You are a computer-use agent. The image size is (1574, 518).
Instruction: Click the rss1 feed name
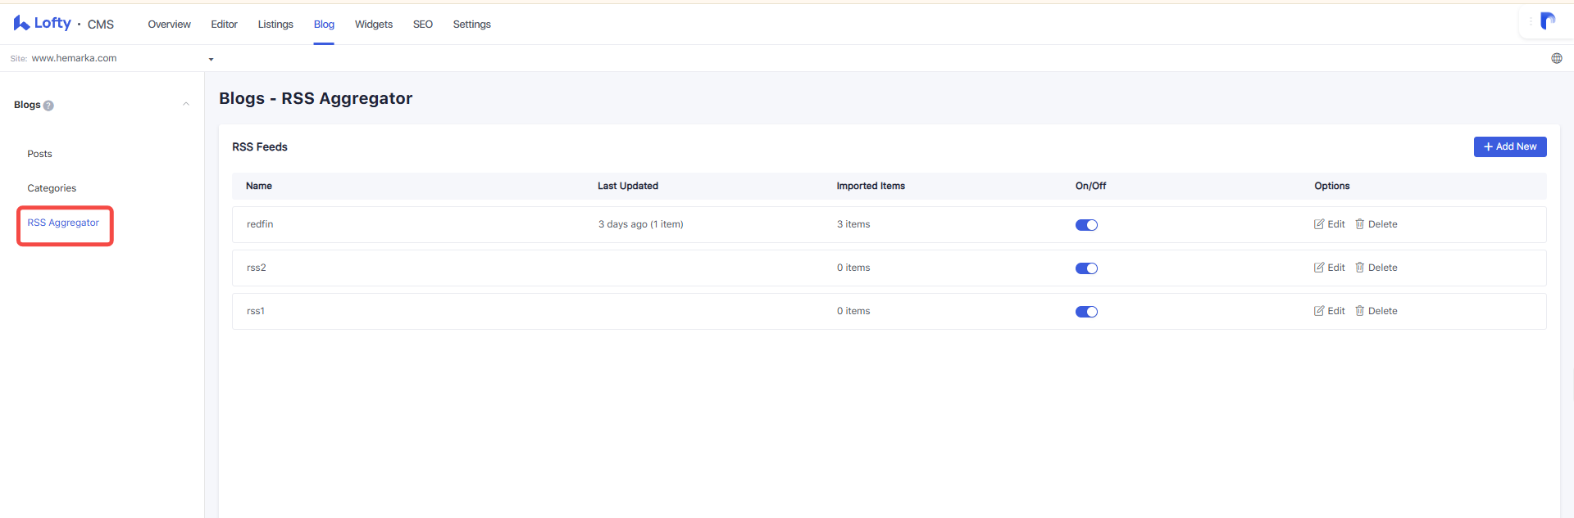(256, 311)
